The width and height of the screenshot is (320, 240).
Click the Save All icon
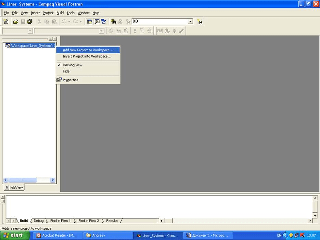(30, 21)
